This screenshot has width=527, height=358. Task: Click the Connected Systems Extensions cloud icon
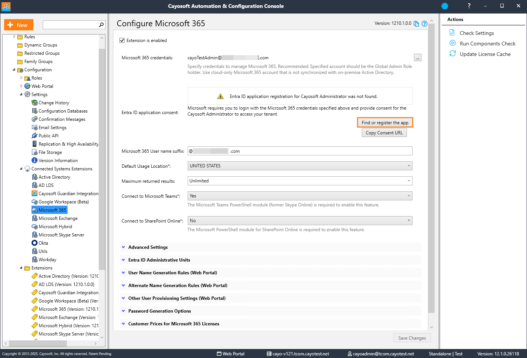tap(27, 168)
